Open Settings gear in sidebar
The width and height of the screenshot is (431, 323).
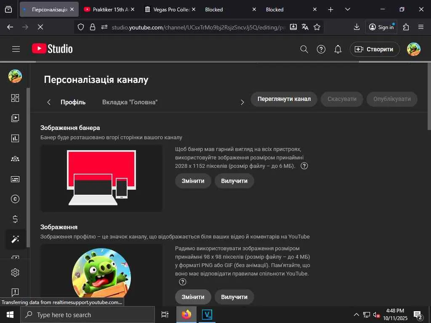click(15, 273)
